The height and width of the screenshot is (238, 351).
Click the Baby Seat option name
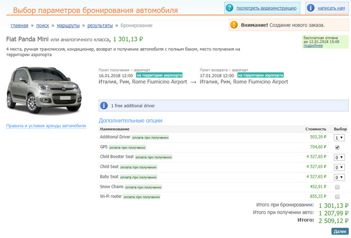pos(109,177)
